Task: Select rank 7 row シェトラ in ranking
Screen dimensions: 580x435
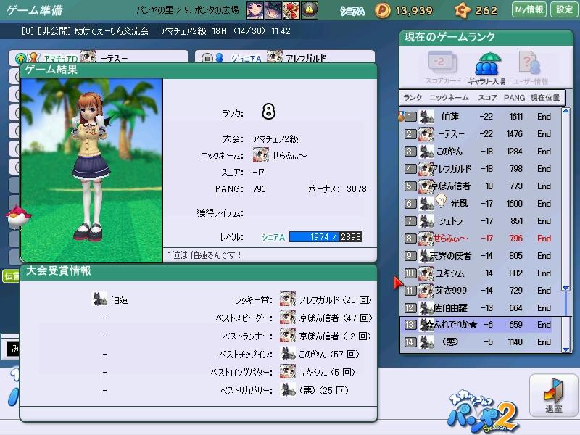Action: tap(481, 221)
